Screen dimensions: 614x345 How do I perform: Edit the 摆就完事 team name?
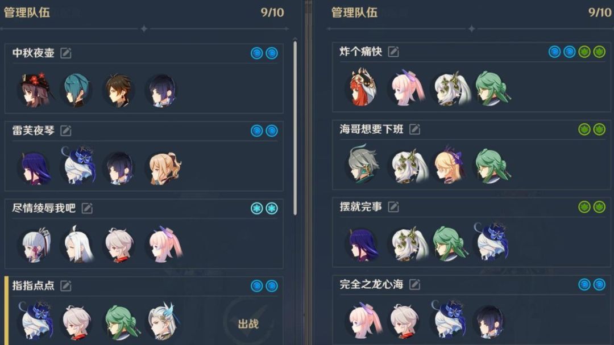[393, 207]
